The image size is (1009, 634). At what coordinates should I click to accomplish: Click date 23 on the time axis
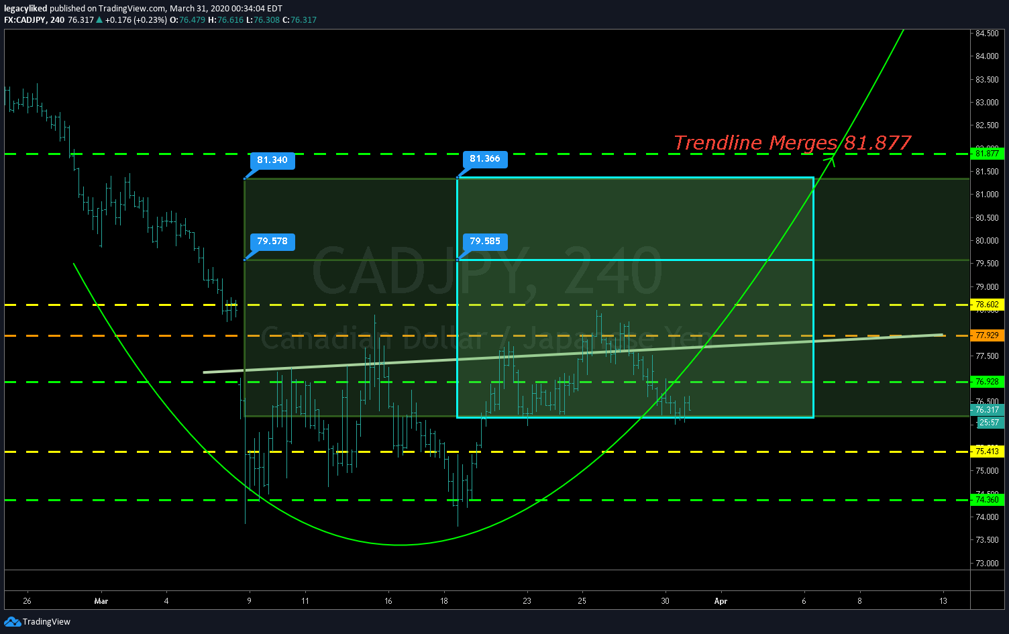tap(527, 601)
